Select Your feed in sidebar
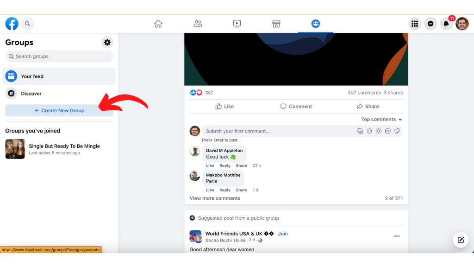Screen dimensions: 474x267 coord(59,76)
